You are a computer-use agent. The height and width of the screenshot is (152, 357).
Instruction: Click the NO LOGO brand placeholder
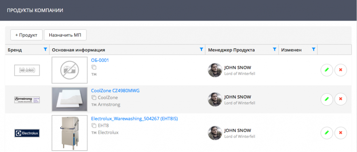tap(27, 70)
